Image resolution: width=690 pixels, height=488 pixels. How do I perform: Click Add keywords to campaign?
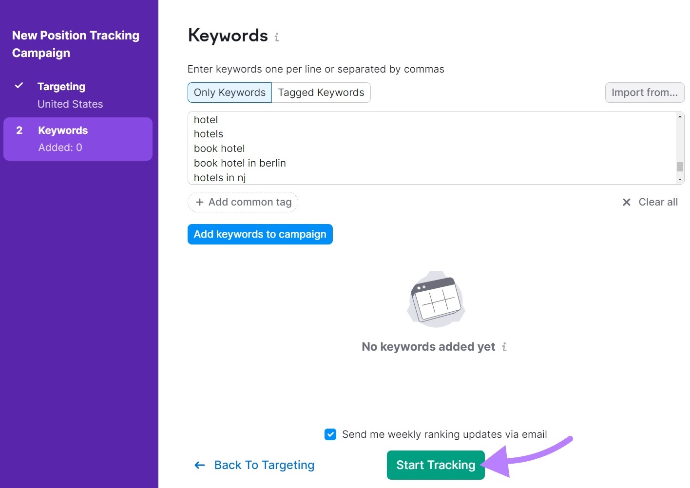click(260, 234)
